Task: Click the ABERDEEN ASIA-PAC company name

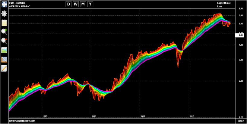Action: click(20, 6)
